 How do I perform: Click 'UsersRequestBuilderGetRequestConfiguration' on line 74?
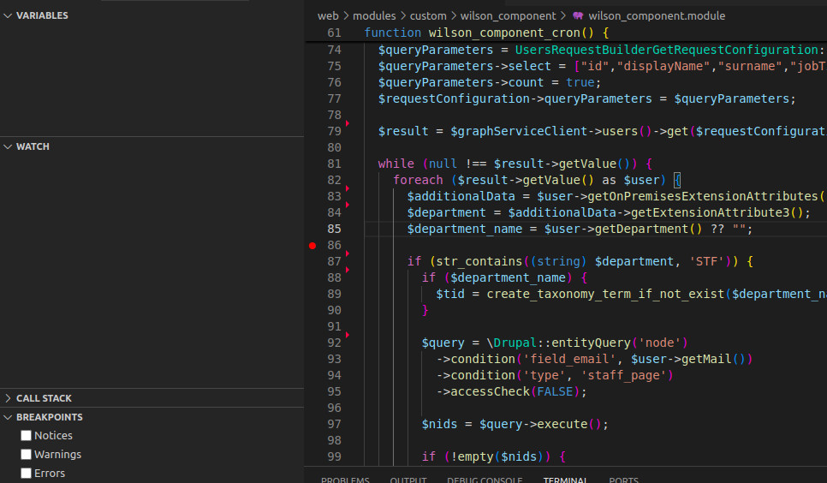tap(667, 51)
